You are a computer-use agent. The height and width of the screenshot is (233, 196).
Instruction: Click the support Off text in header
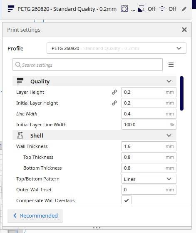click(151, 9)
